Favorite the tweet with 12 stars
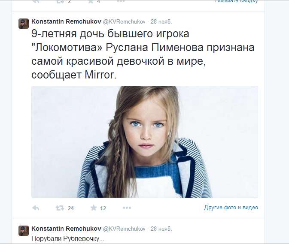Viewport: 289px width, 244px height. pos(94,208)
